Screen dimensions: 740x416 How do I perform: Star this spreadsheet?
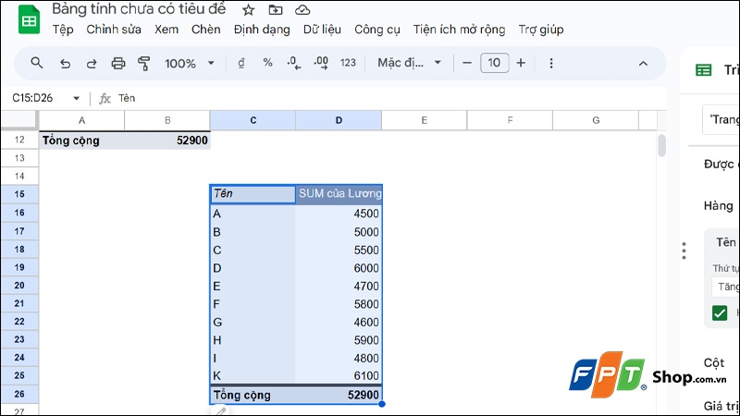tap(248, 10)
